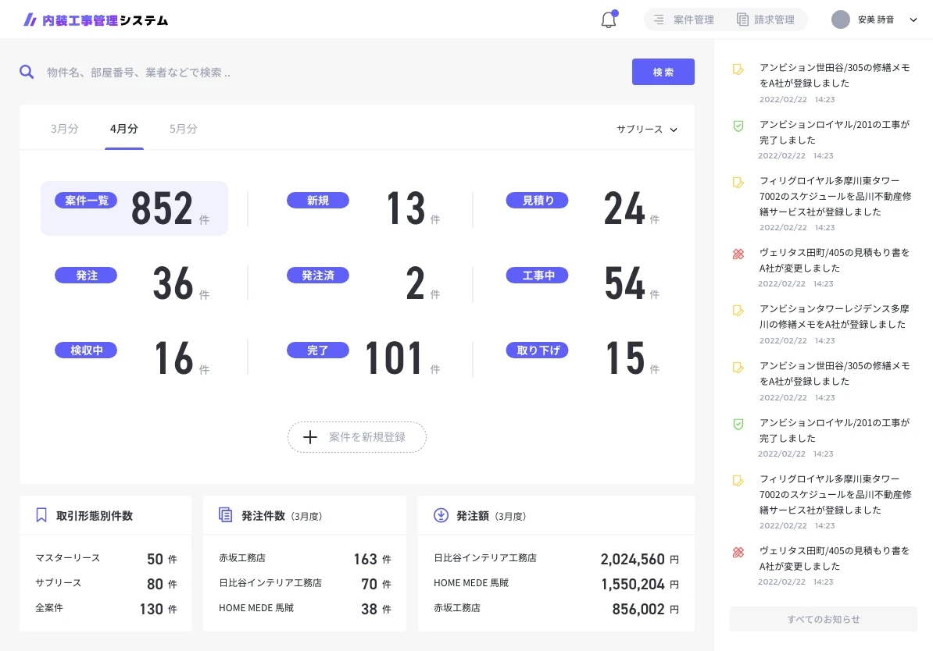
Task: Click the 全案件 row label
Action: pyautogui.click(x=48, y=608)
